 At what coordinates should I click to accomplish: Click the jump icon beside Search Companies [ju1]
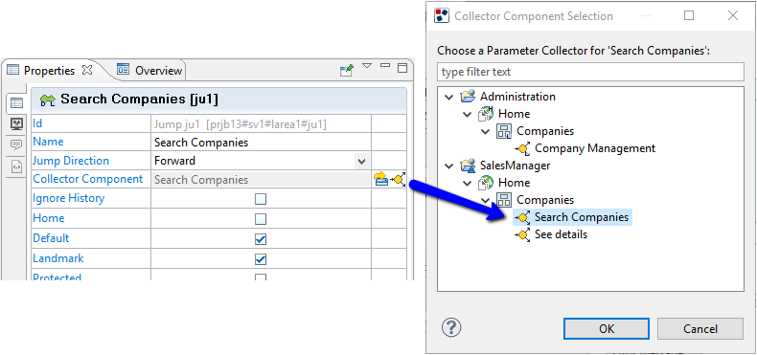click(x=48, y=100)
